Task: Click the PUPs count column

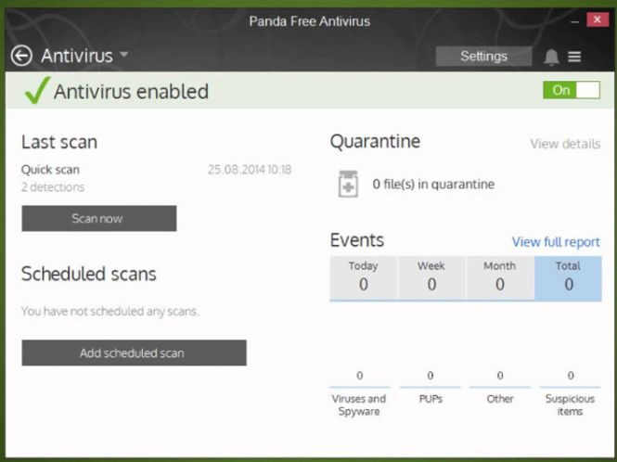Action: 431,388
